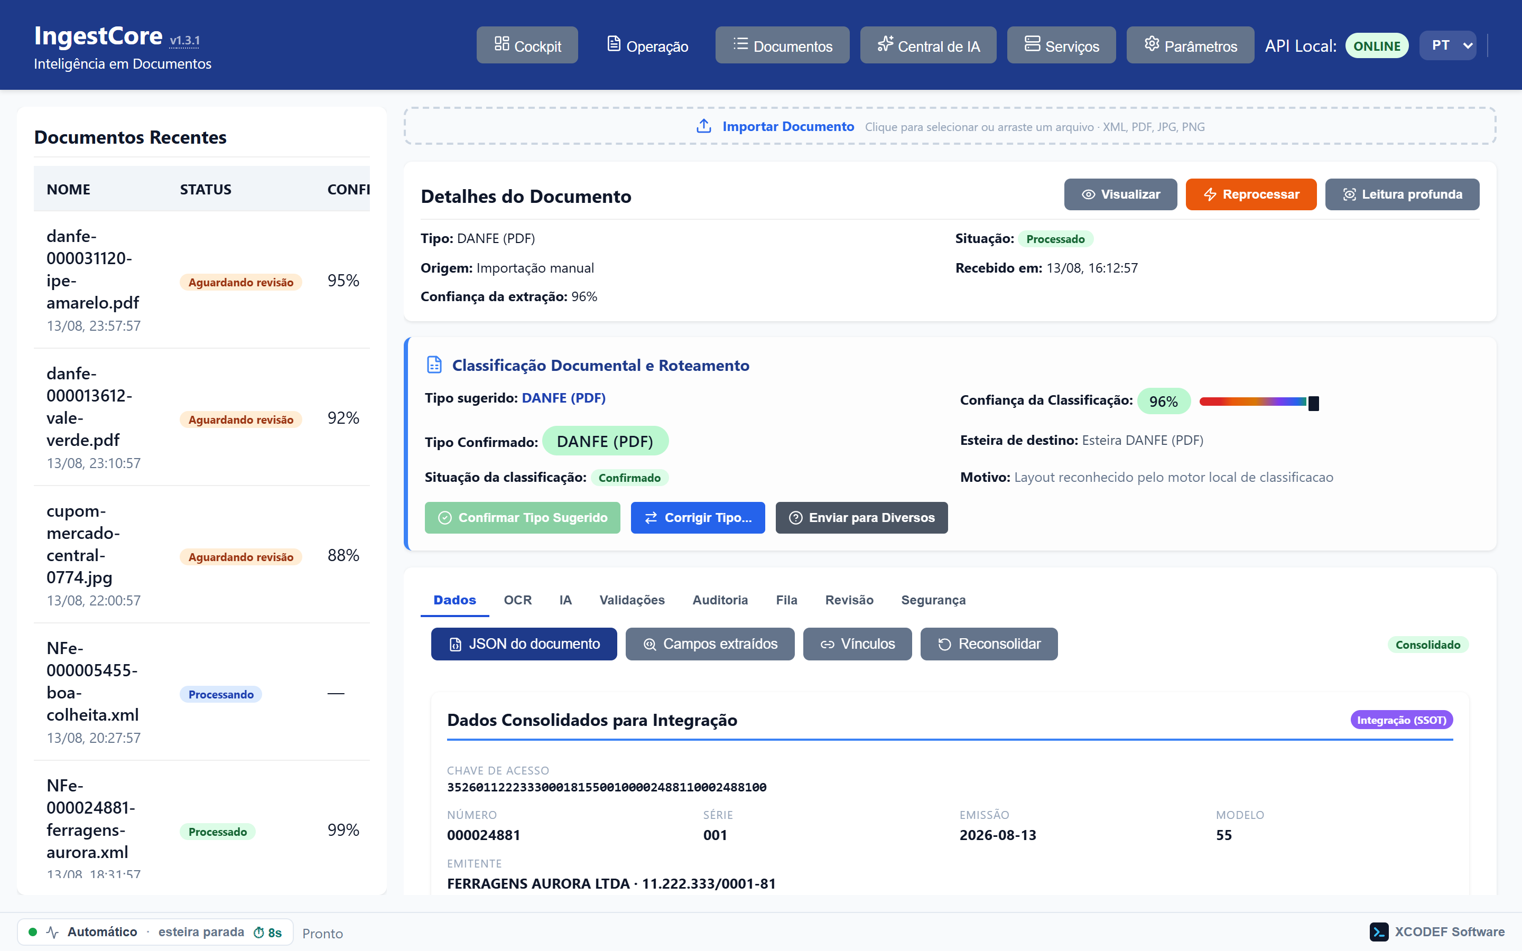Click the Integração (SSOT) badge

pos(1402,720)
